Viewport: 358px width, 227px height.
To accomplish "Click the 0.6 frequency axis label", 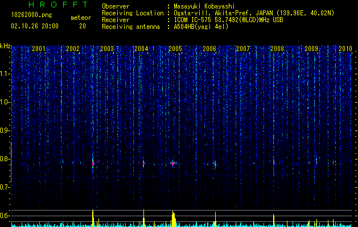I will pyautogui.click(x=5, y=216).
